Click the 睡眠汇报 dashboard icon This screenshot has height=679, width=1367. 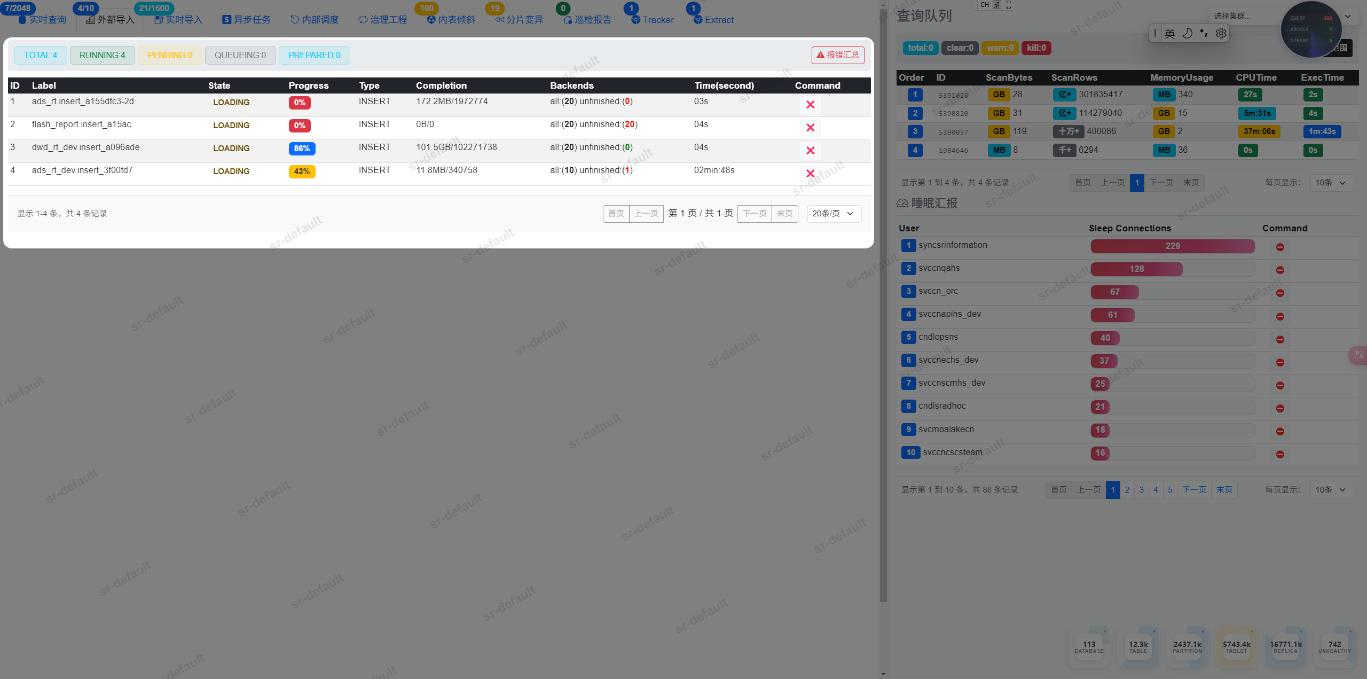click(902, 203)
